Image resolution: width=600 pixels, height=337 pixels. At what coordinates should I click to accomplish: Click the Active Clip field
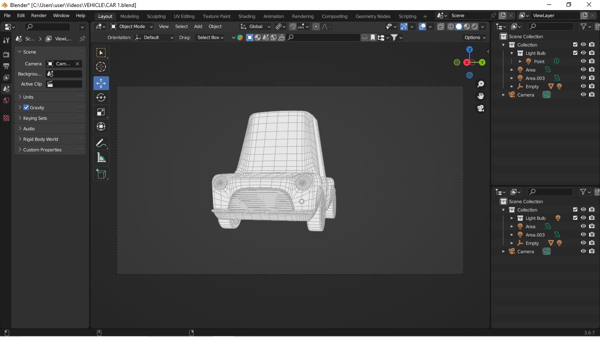[64, 84]
